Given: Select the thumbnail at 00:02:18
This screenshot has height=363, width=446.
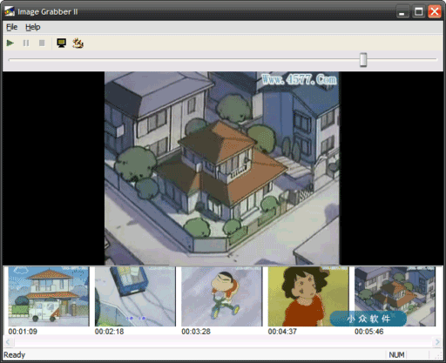Looking at the screenshot, I should 135,297.
